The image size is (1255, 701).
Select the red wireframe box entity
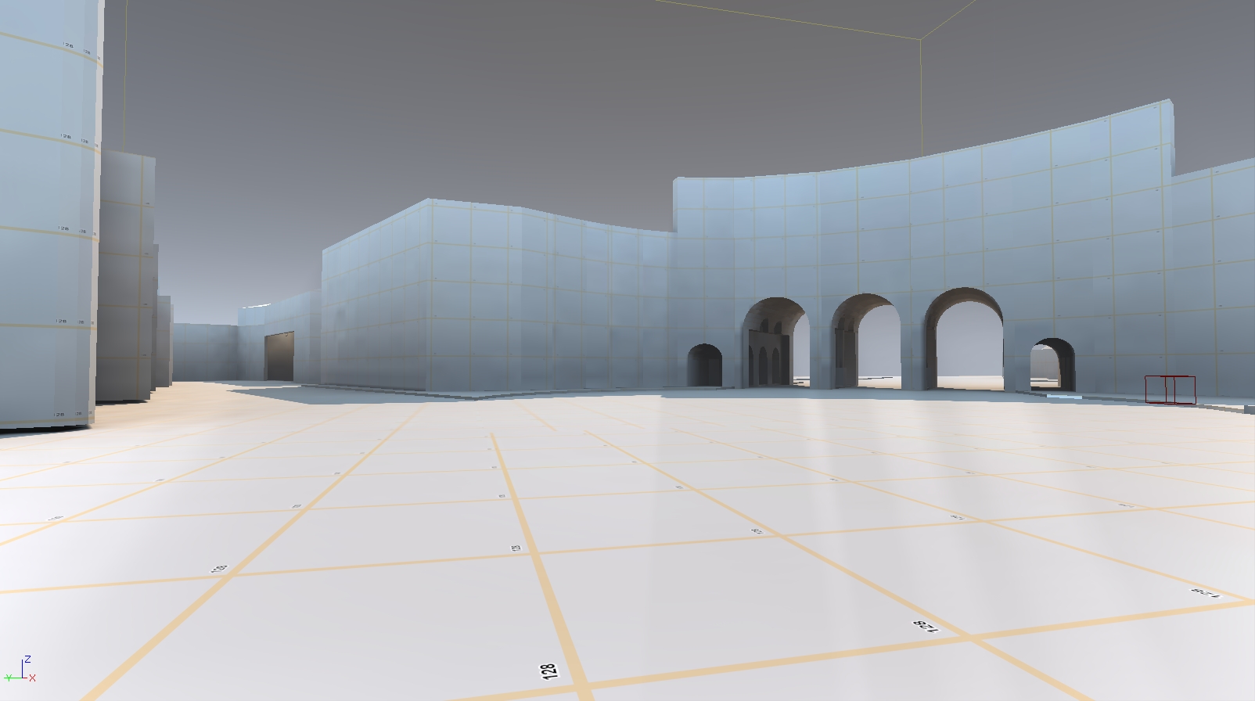pyautogui.click(x=1170, y=390)
